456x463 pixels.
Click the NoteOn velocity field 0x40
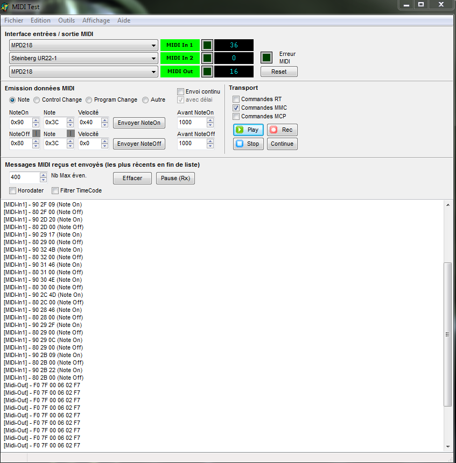point(89,123)
